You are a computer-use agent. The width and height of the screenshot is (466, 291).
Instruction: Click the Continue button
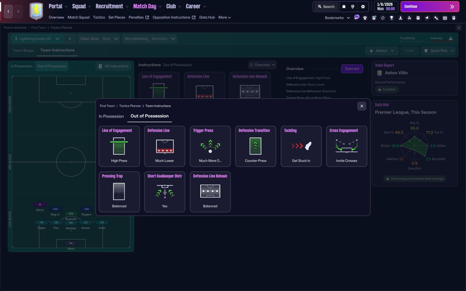click(430, 7)
